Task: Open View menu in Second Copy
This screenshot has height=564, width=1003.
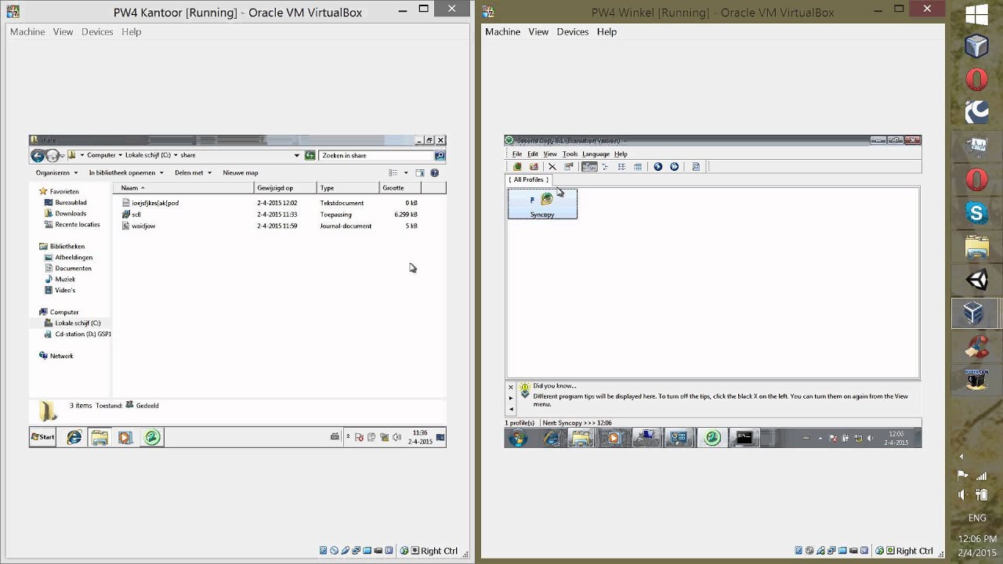Action: (x=550, y=154)
